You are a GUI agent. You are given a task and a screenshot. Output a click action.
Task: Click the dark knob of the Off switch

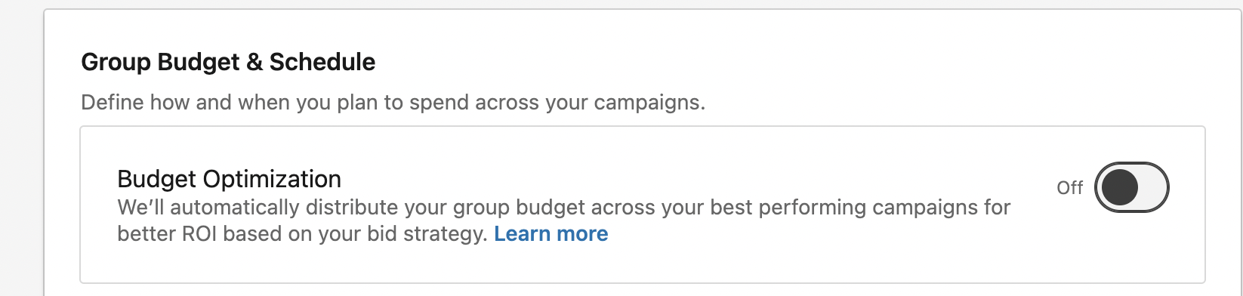click(1119, 187)
